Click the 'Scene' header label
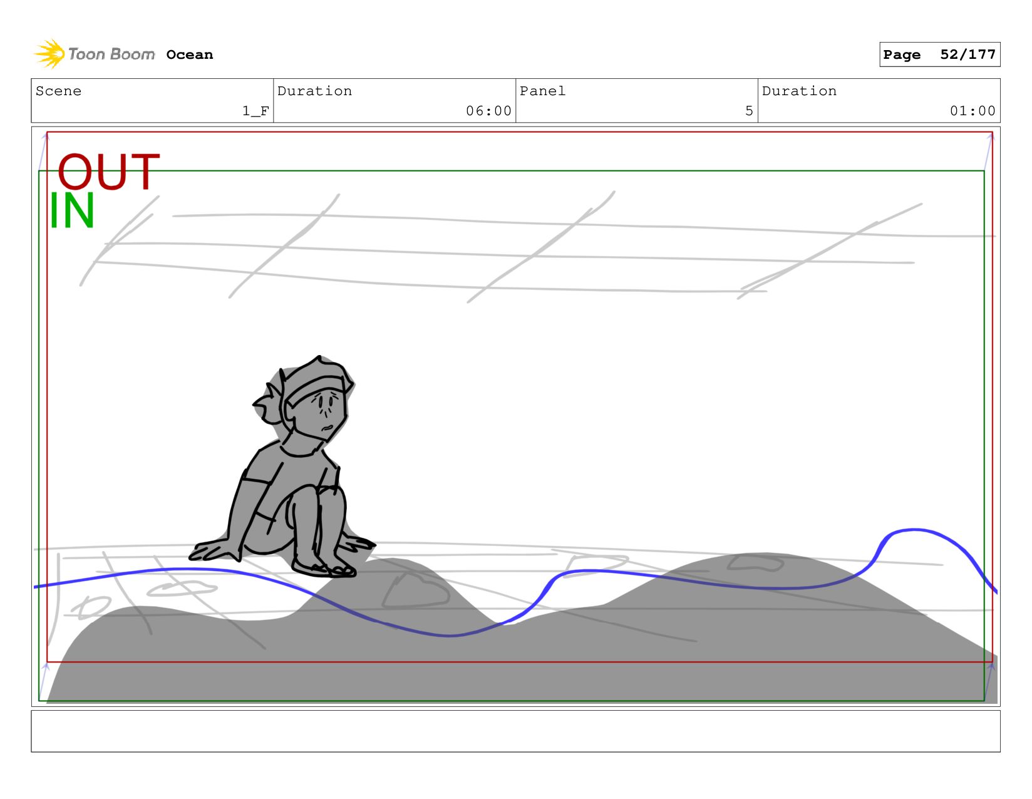This screenshot has height=799, width=1032. pos(58,91)
